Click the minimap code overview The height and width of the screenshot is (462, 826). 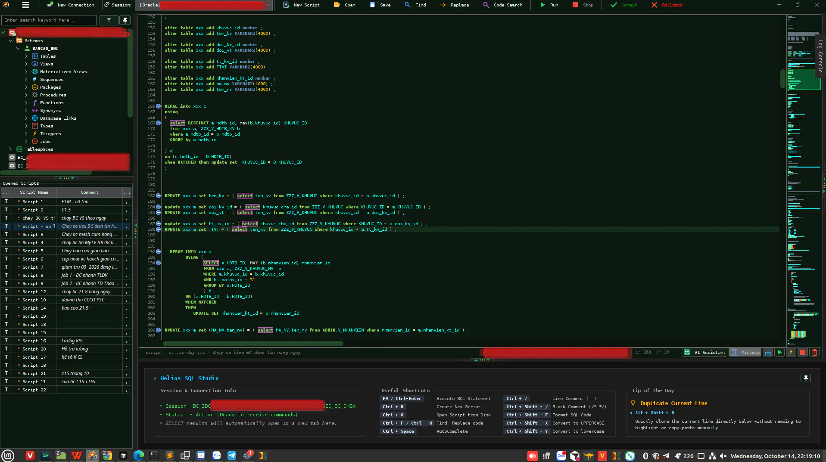(804, 181)
